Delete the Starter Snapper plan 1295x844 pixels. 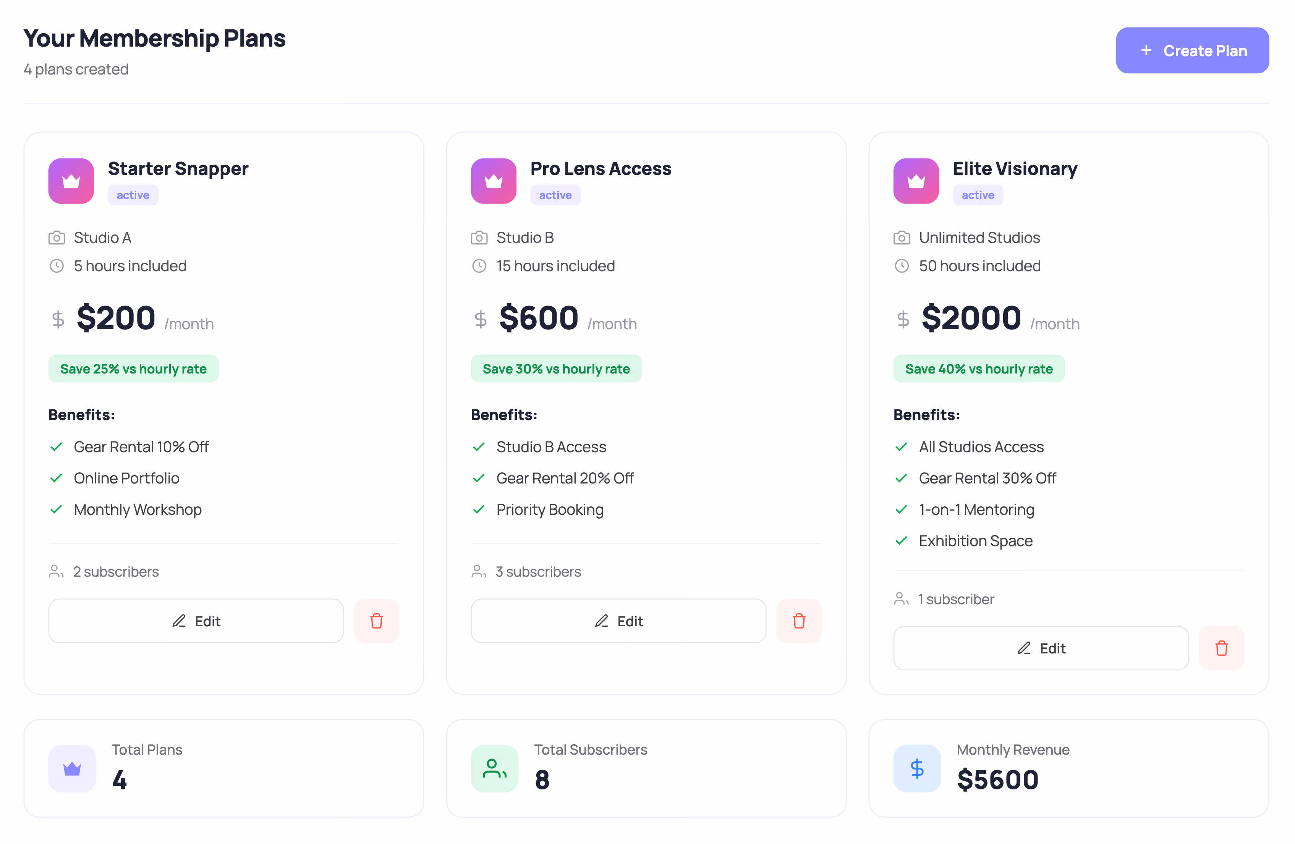coord(376,621)
